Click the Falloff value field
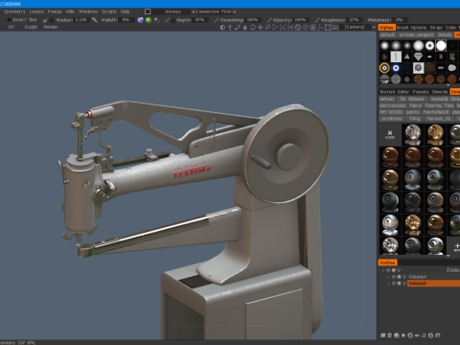Screen dimensions: 460x345 click(x=126, y=20)
